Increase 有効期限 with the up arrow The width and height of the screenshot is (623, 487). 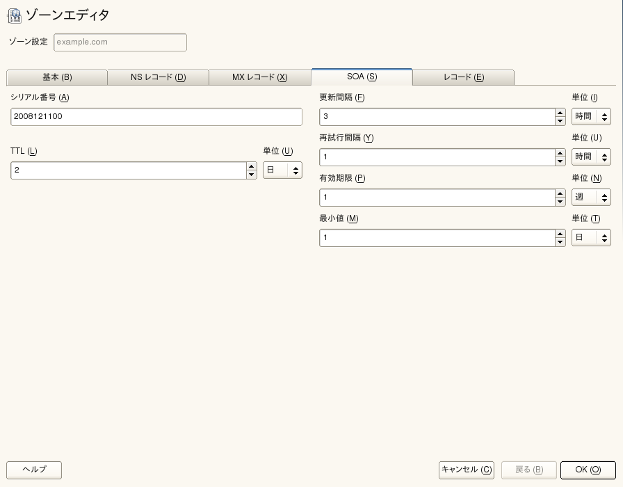click(560, 193)
